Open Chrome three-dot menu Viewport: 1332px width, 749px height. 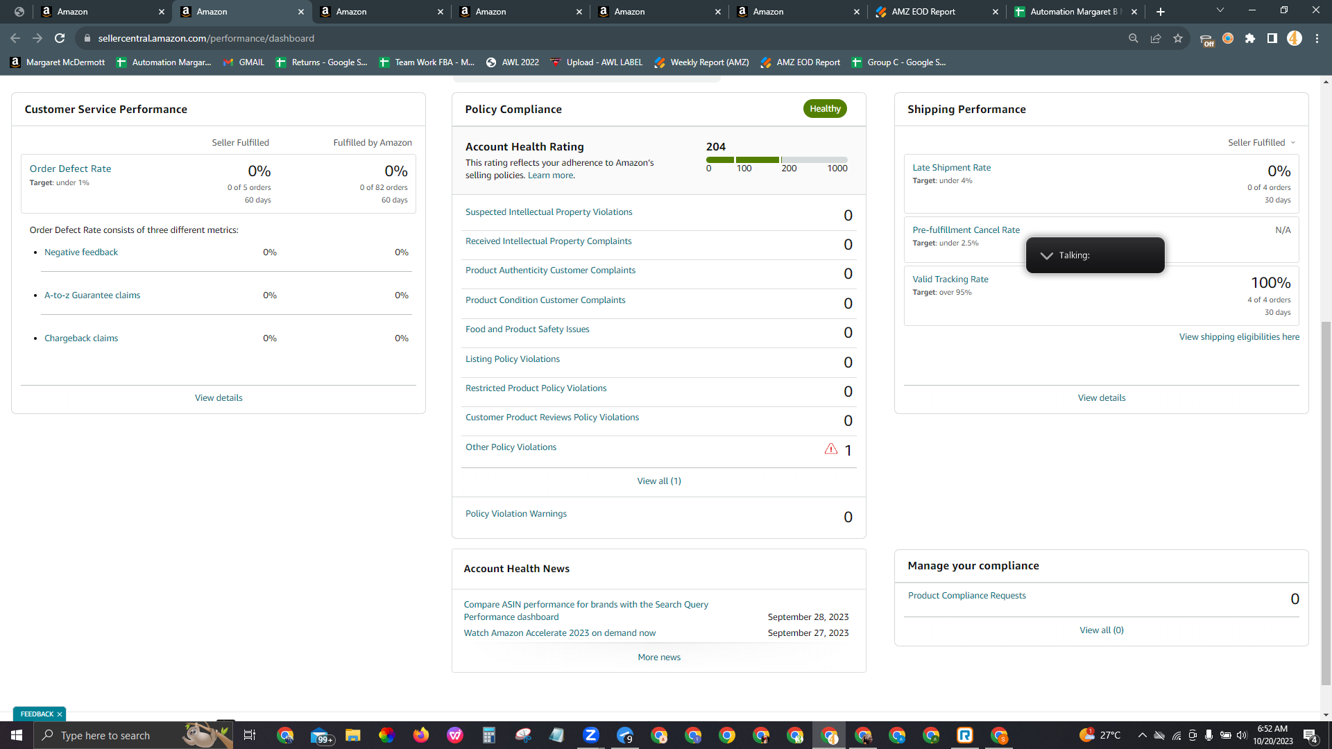click(1317, 38)
